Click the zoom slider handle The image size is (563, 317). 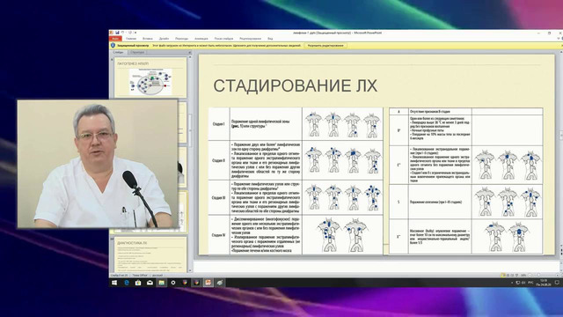(x=539, y=275)
